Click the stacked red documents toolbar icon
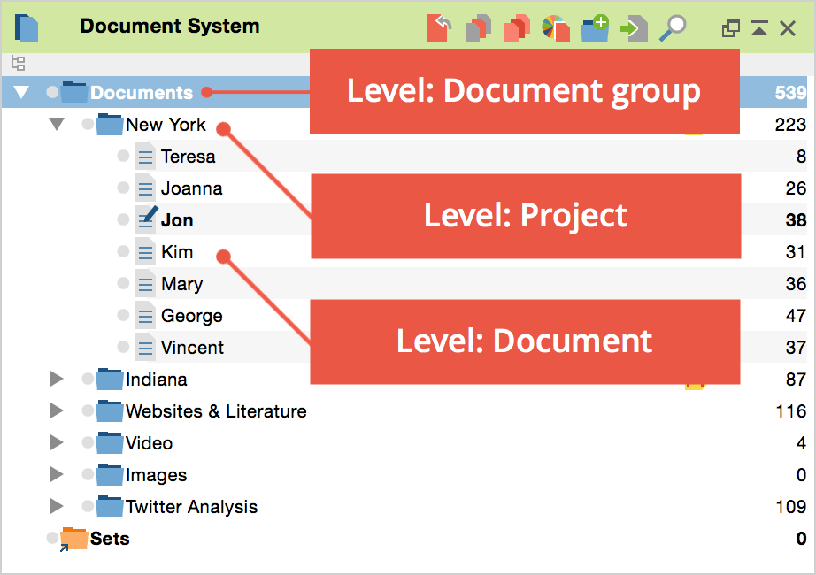Image resolution: width=816 pixels, height=575 pixels. pyautogui.click(x=516, y=28)
